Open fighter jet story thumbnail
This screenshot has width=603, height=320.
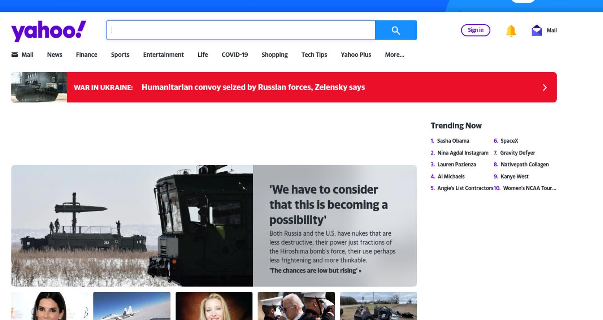coord(132,306)
